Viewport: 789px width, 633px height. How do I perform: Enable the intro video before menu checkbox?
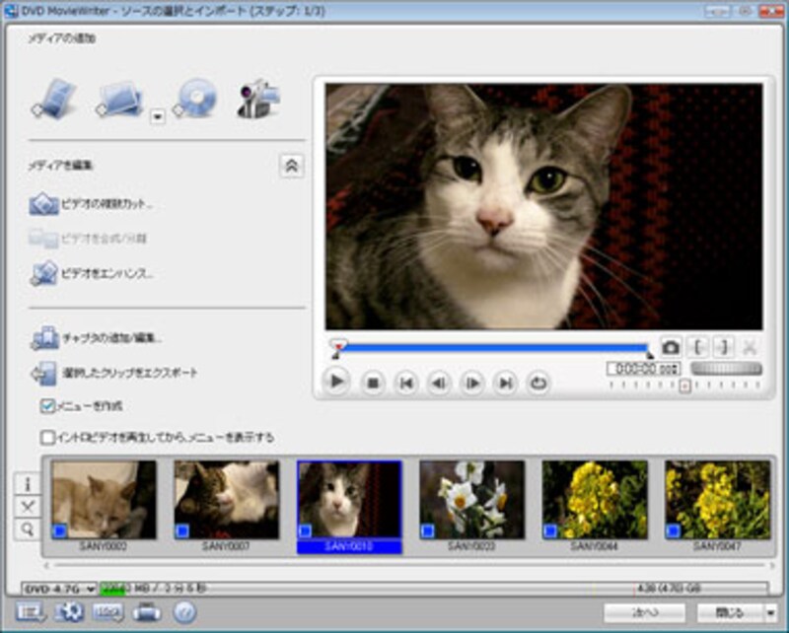pos(47,437)
